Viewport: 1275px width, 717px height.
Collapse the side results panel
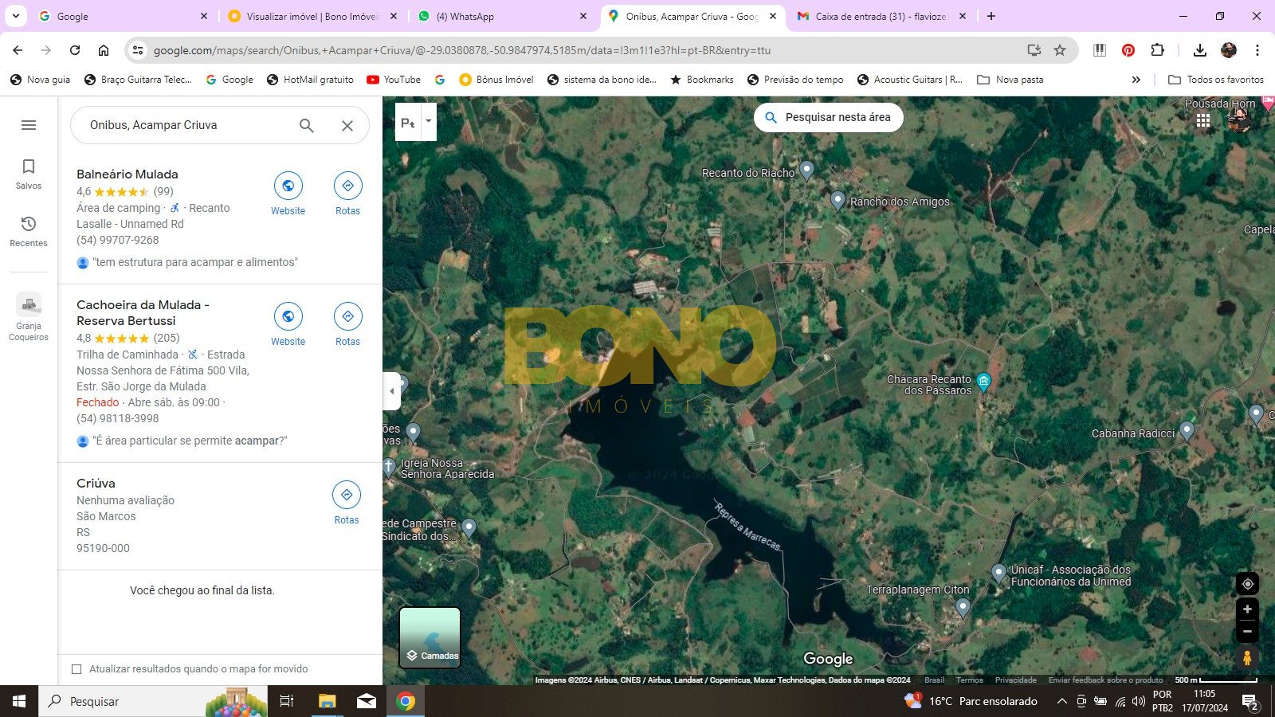[x=391, y=391]
